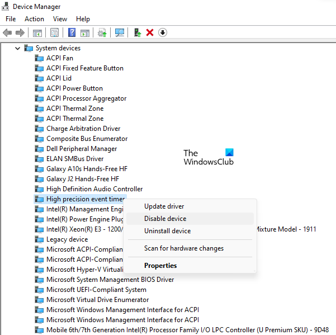Click the Properties toolbar icon

coord(54,33)
